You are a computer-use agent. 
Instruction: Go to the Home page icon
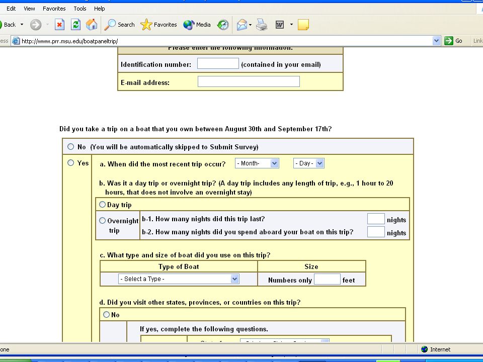92,25
